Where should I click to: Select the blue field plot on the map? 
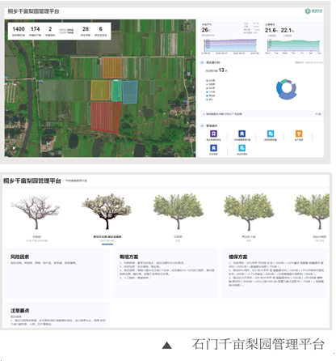[130, 92]
